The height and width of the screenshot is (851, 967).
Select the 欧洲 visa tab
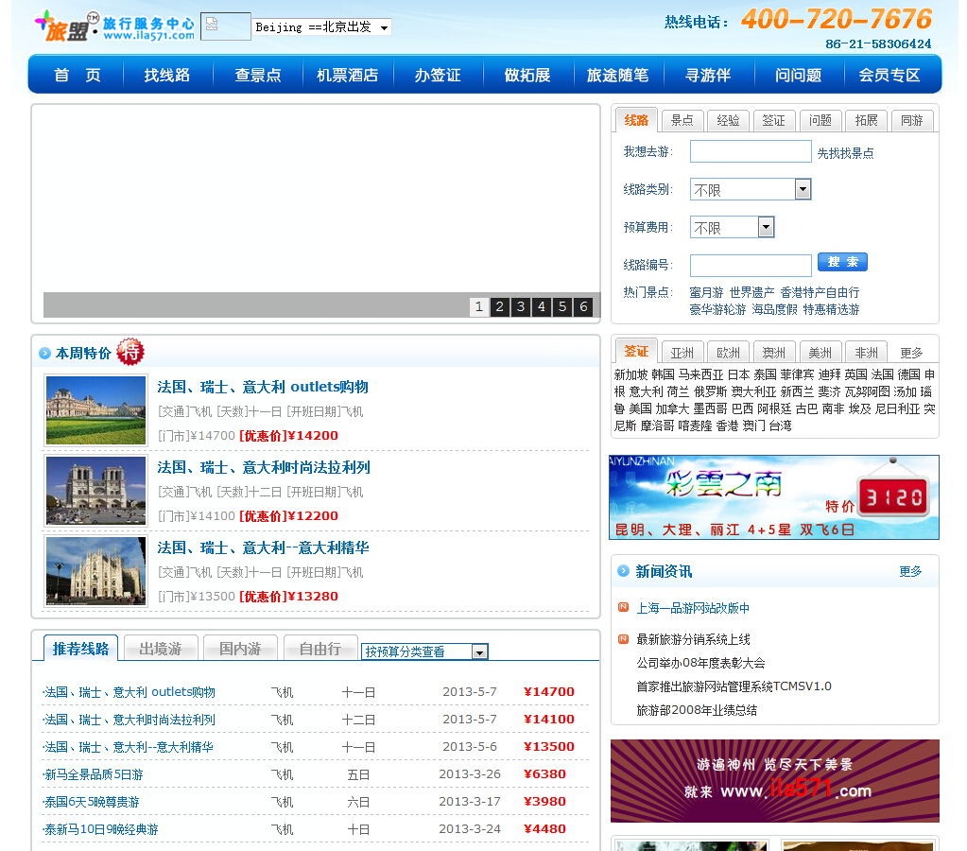[729, 353]
